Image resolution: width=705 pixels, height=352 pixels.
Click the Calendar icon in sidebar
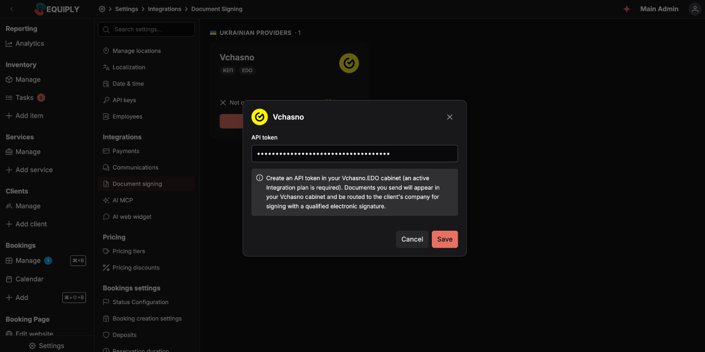tap(9, 279)
